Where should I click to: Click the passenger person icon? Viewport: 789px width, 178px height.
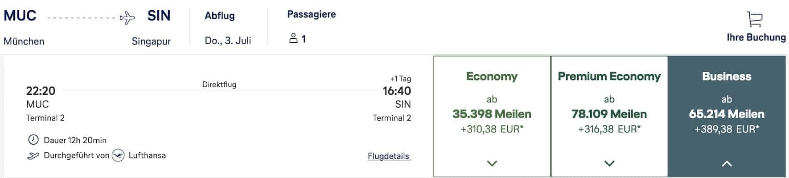click(x=293, y=38)
